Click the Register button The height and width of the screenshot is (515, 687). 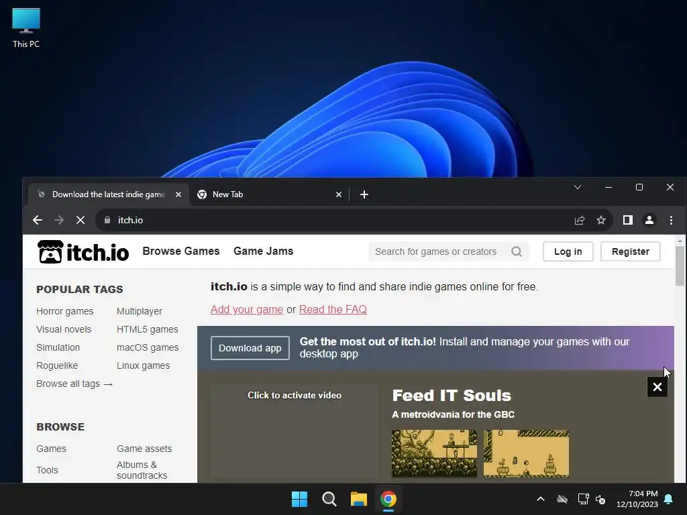pos(631,251)
